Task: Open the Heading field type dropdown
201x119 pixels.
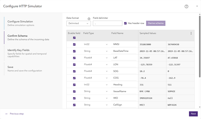Action: pyautogui.click(x=96, y=84)
